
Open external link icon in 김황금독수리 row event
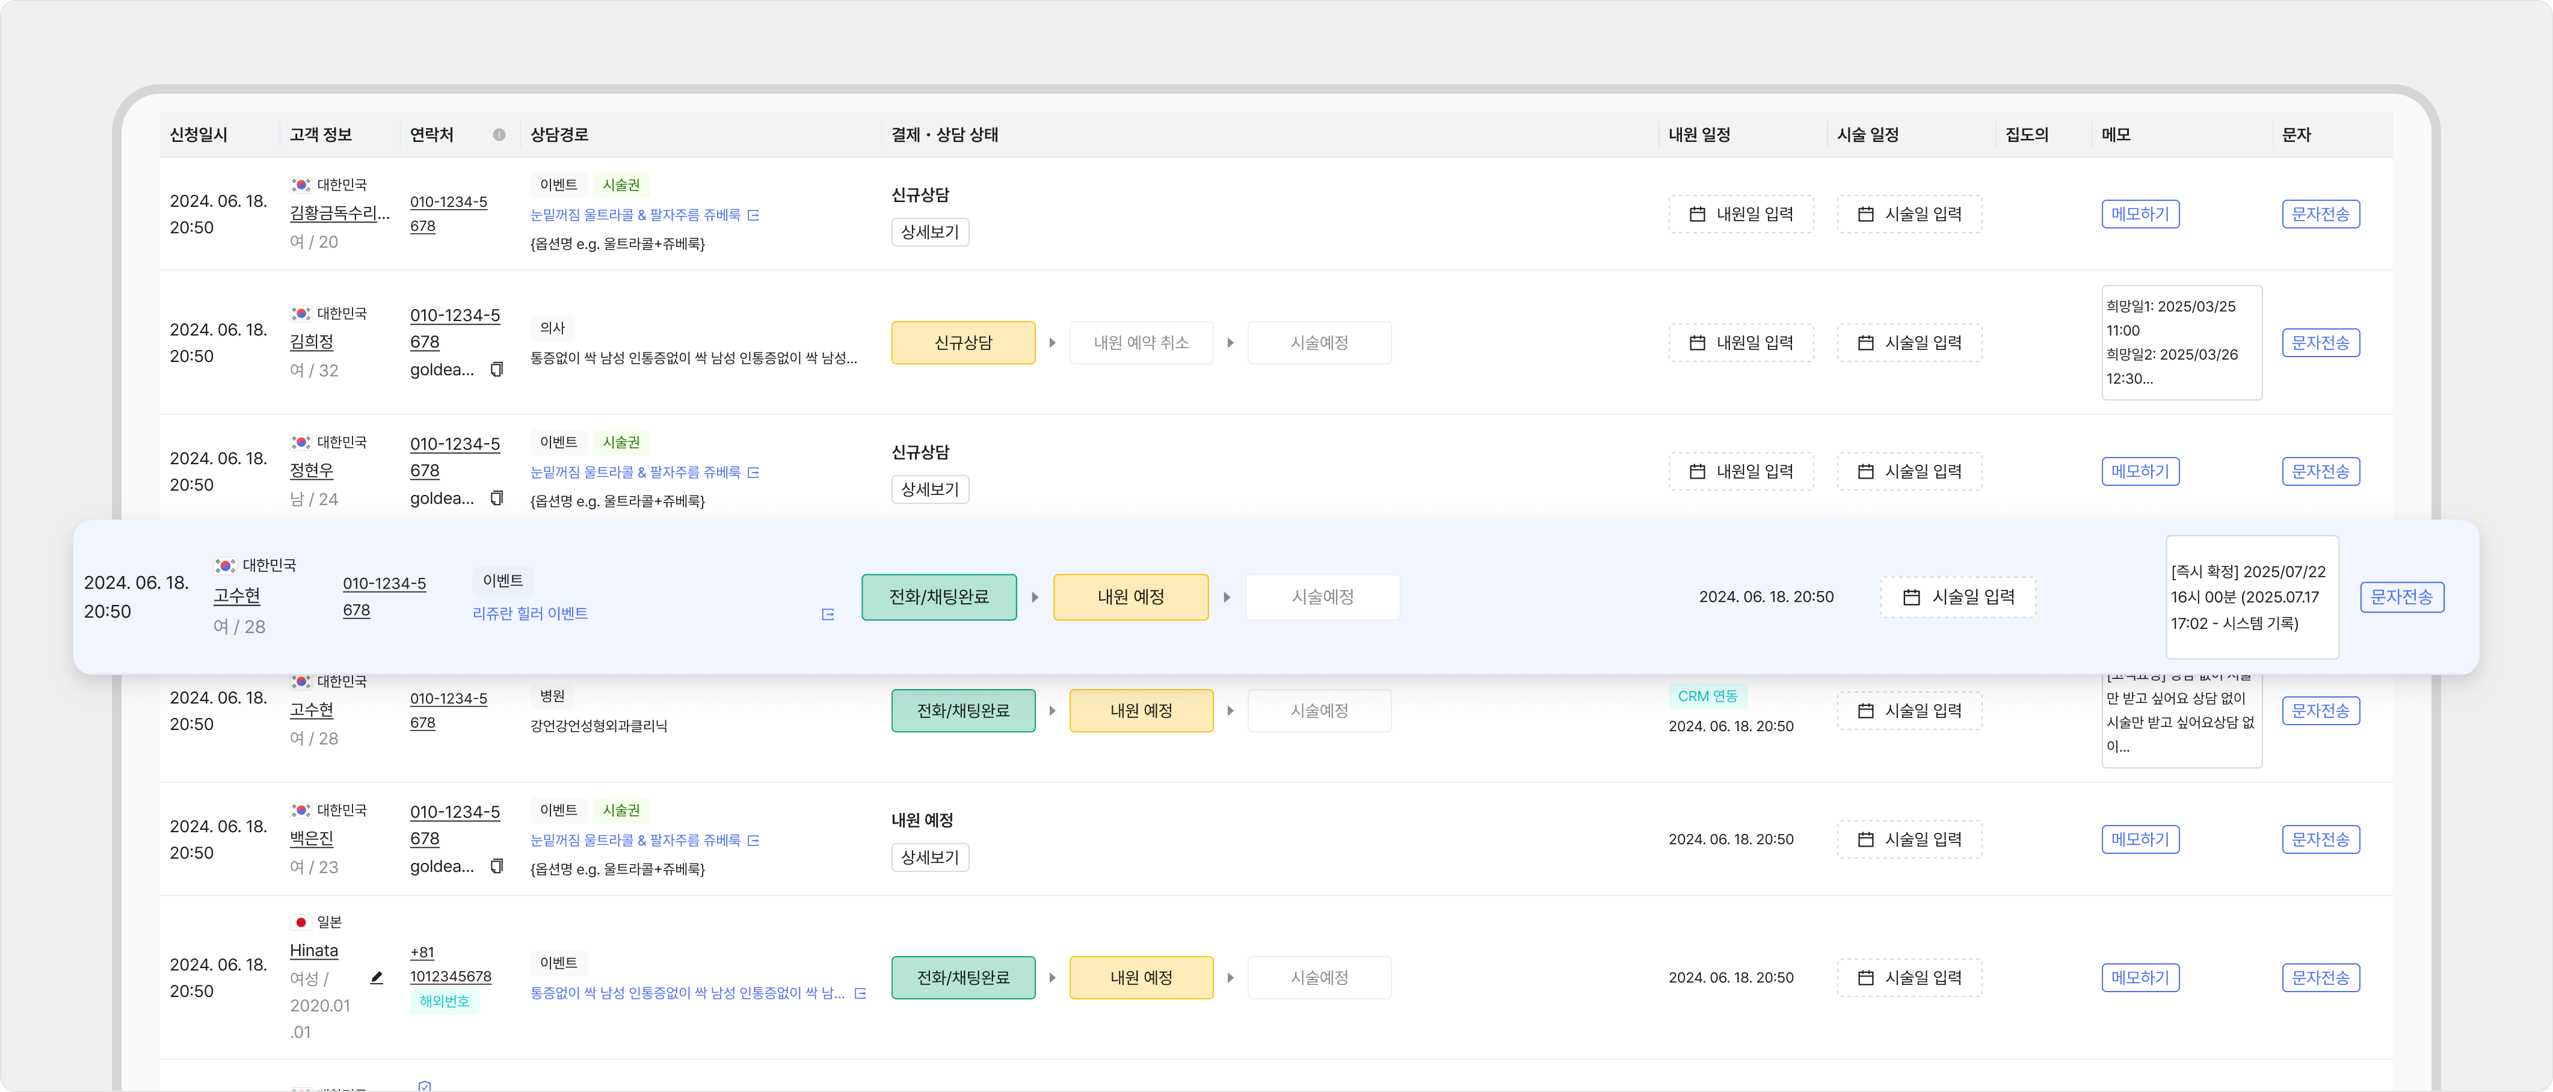(x=753, y=215)
